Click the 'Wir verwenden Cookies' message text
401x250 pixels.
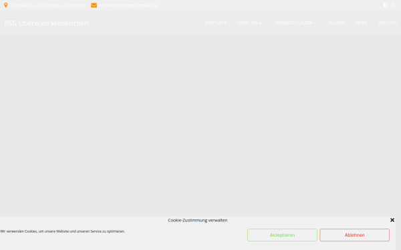(x=62, y=231)
